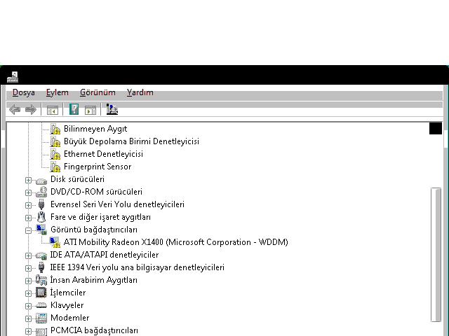
Task: Select the Bilinmeyen Aygıt entry
Action: (95, 129)
